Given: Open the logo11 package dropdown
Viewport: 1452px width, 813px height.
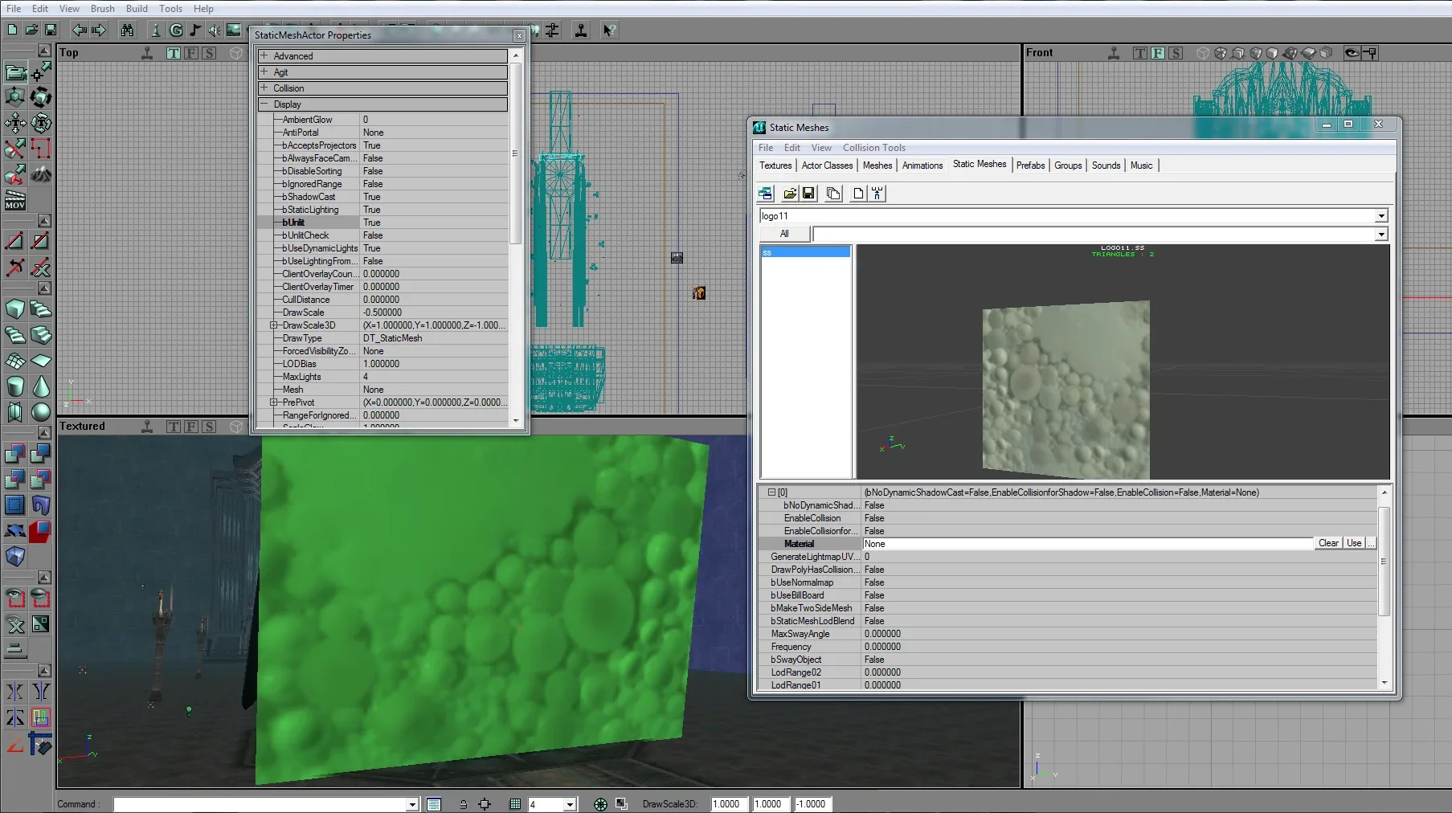Looking at the screenshot, I should [1380, 216].
